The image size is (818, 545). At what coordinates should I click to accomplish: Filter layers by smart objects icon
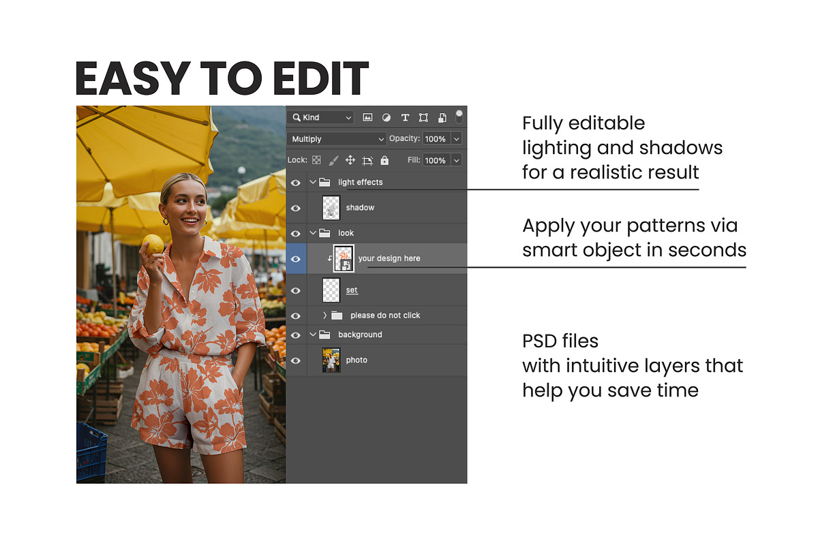click(442, 117)
